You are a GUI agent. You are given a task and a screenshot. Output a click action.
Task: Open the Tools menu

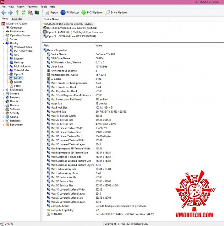[44, 7]
